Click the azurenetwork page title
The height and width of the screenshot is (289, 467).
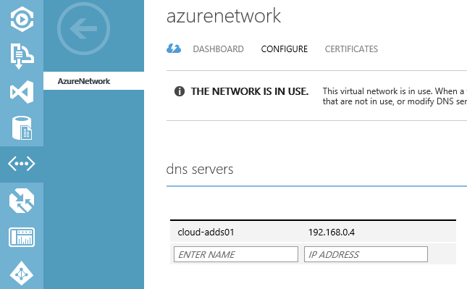click(224, 16)
